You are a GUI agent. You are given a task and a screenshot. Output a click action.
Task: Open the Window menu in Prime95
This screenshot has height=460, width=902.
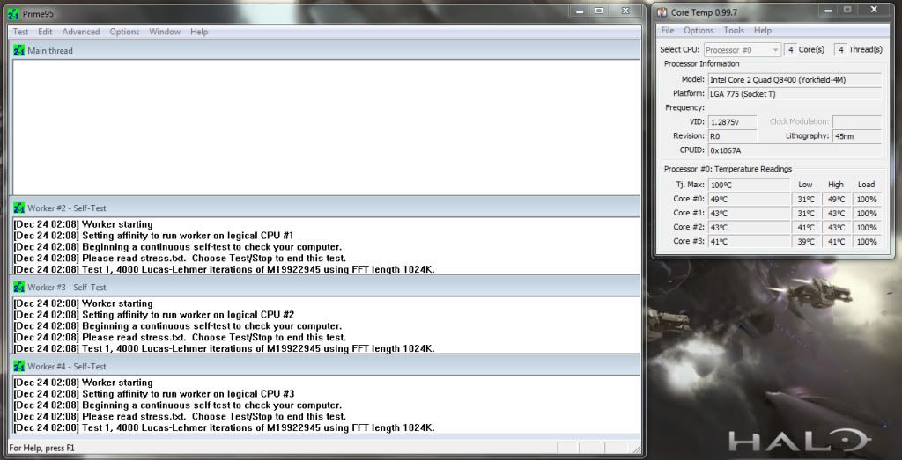click(x=165, y=32)
